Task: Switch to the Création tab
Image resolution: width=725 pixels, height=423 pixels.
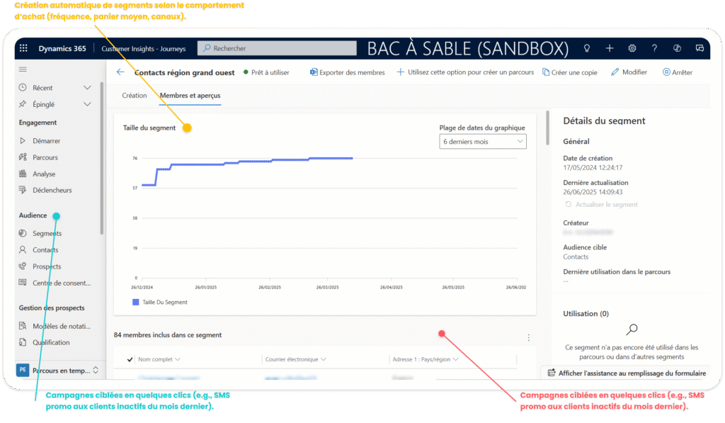Action: [134, 96]
